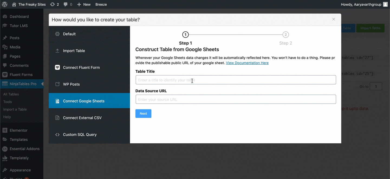Click the Step 1 circle indicator

[185, 35]
